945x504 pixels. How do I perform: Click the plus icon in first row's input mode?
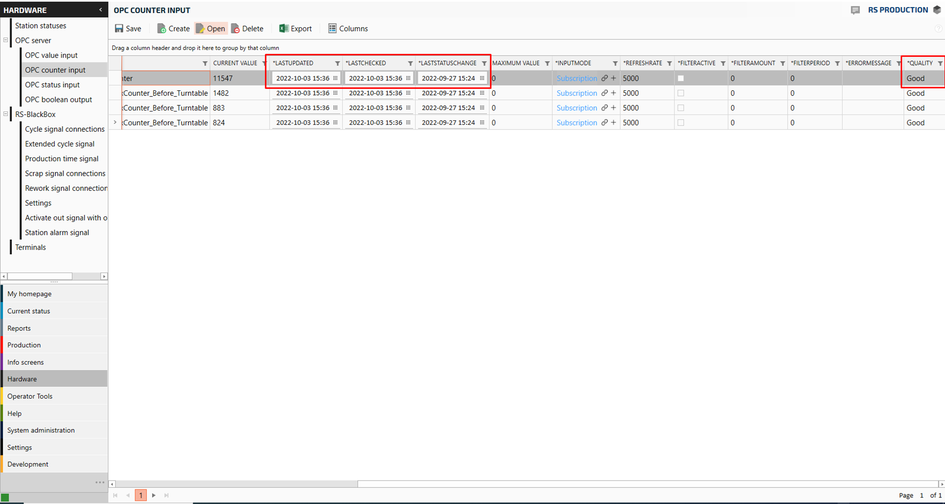pyautogui.click(x=613, y=78)
